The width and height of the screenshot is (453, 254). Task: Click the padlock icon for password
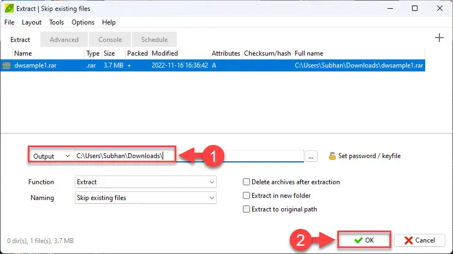(x=332, y=156)
